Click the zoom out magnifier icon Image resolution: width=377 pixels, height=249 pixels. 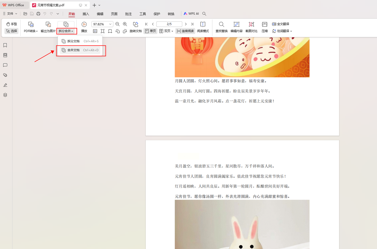[118, 24]
